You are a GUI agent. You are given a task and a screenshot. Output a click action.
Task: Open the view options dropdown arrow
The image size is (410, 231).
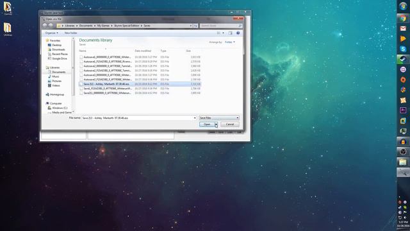[x=224, y=33]
